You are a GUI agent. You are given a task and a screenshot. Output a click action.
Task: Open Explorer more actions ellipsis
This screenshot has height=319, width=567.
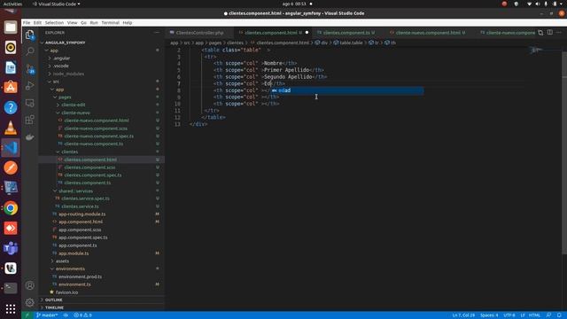coord(157,33)
